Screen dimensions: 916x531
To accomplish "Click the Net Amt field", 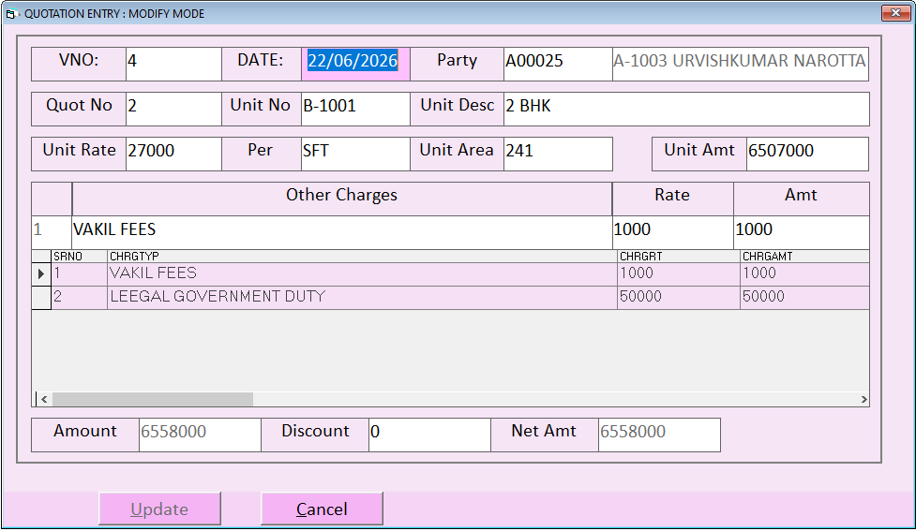I will pos(659,435).
